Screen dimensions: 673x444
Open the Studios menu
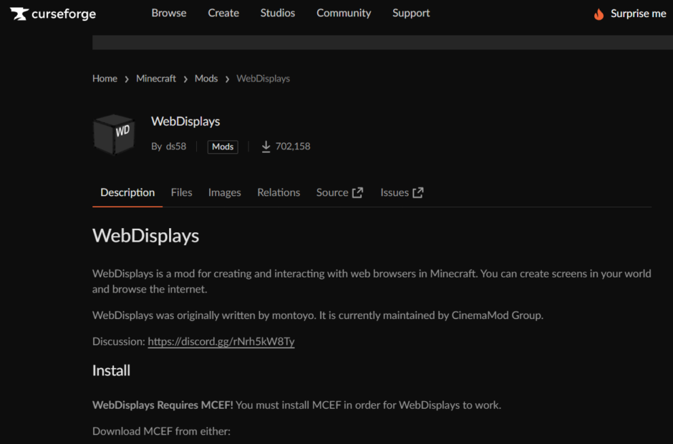(277, 13)
